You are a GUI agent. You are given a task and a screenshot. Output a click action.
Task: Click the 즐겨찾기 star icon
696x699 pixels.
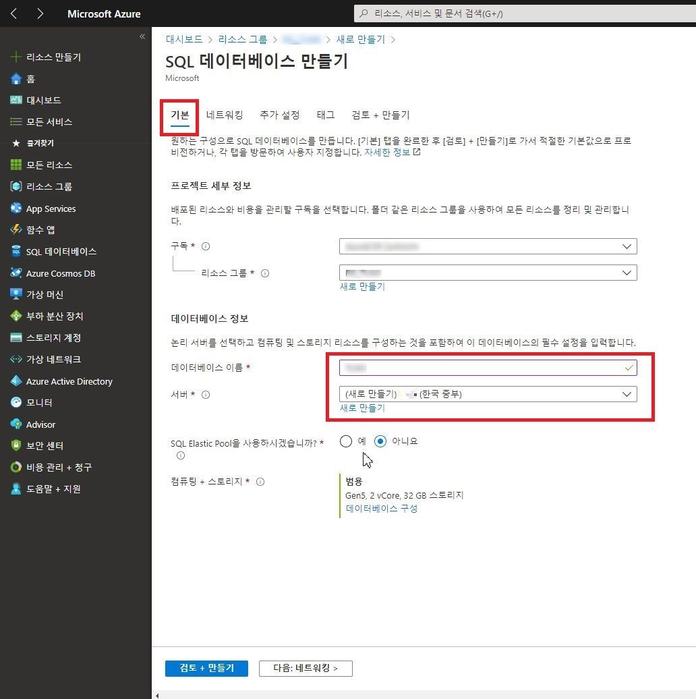pos(16,143)
